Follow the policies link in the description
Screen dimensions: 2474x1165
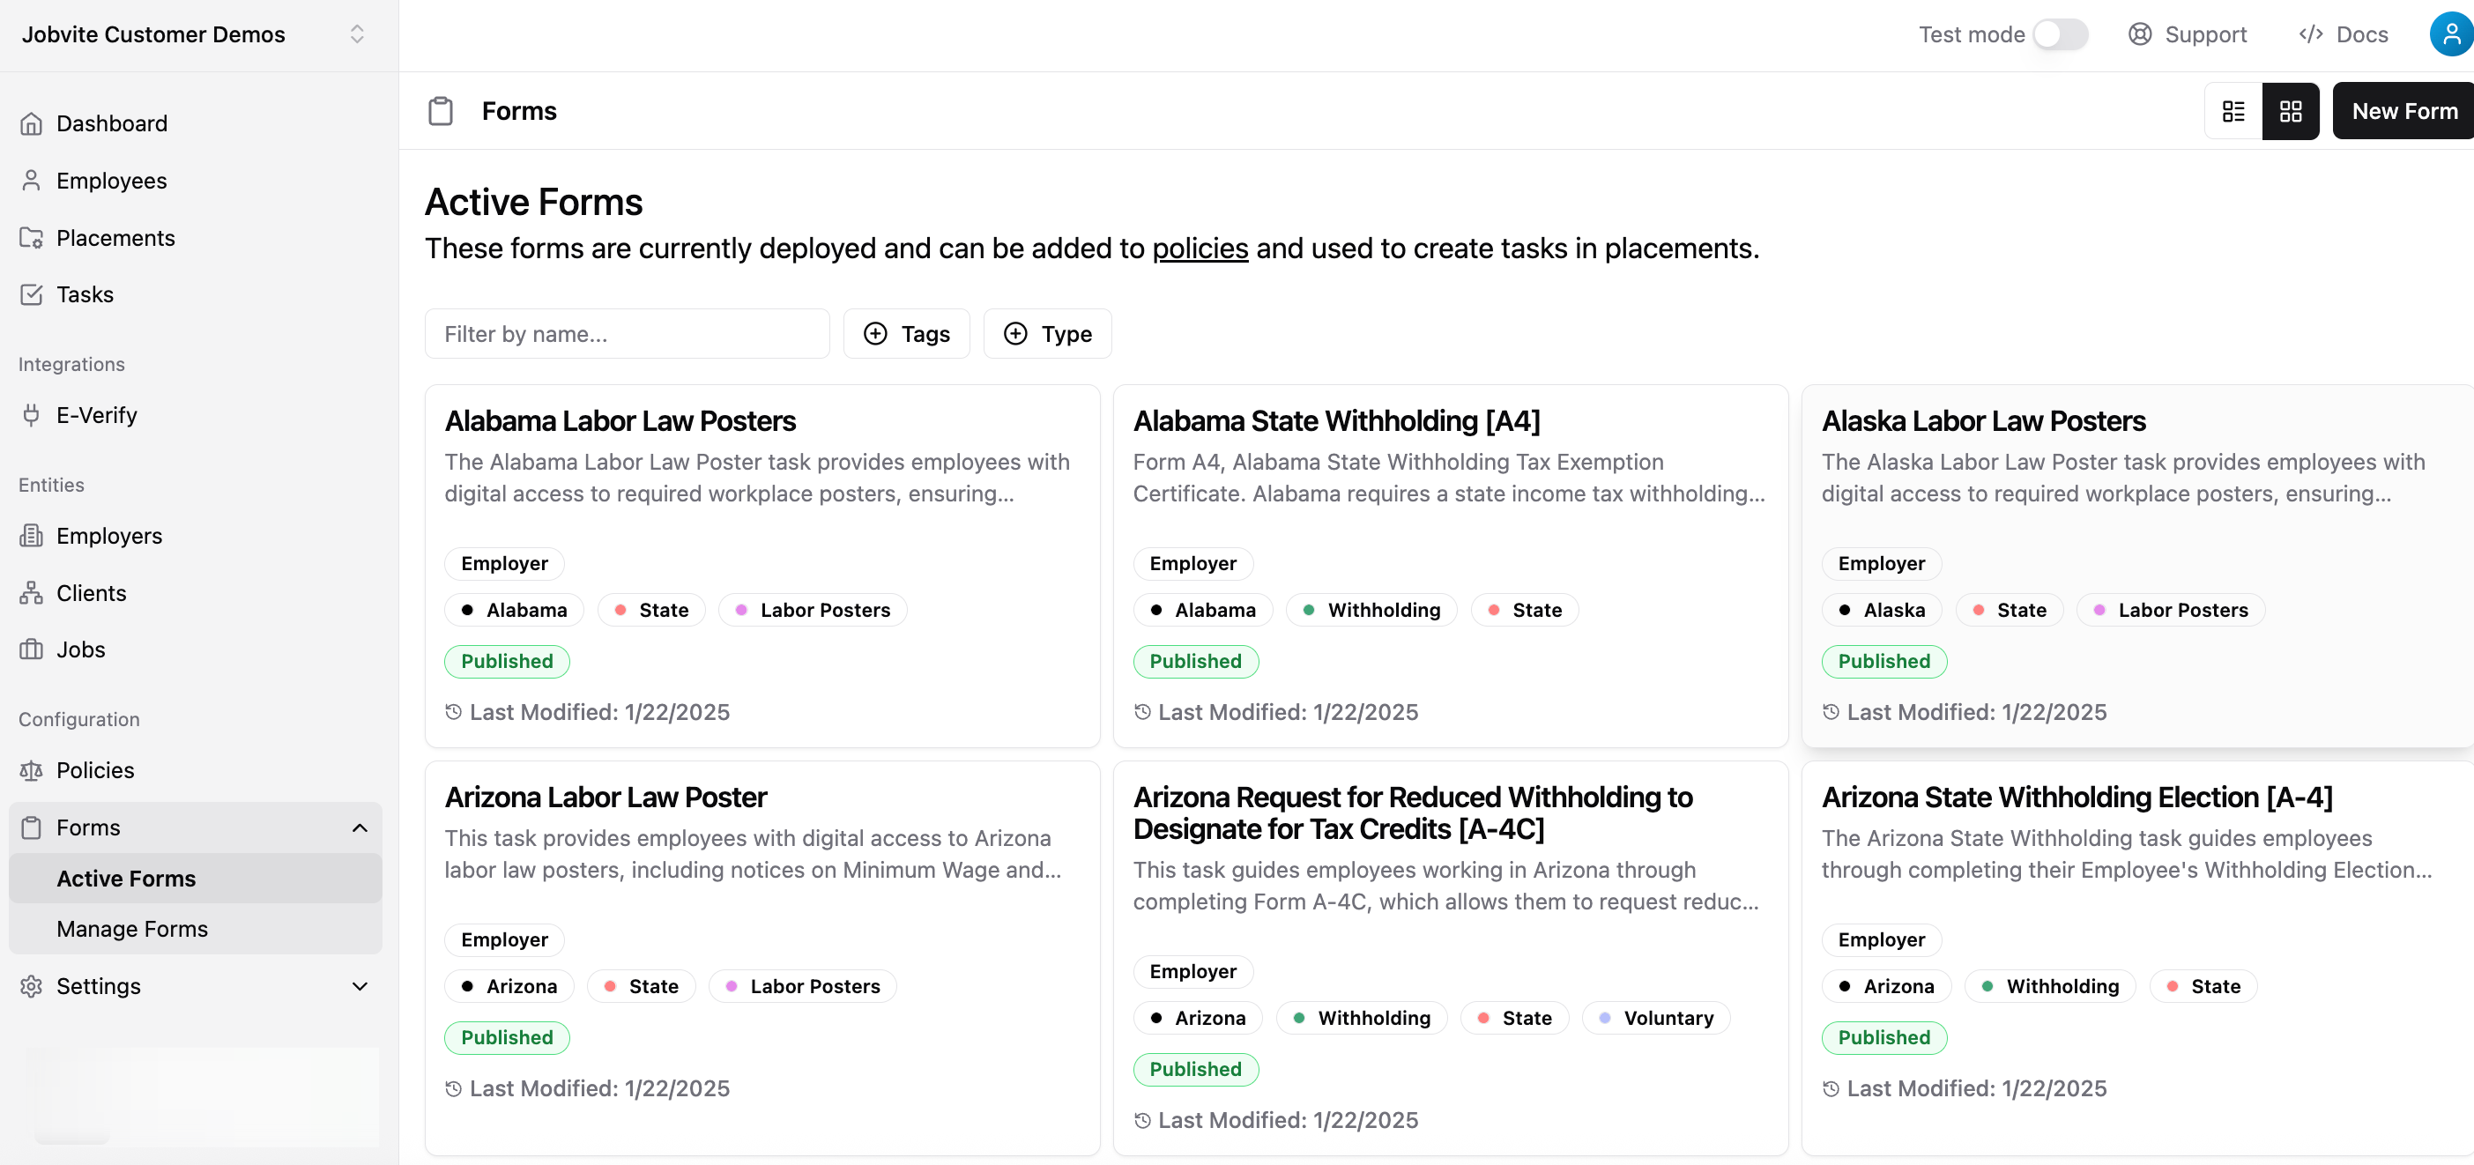(1200, 249)
